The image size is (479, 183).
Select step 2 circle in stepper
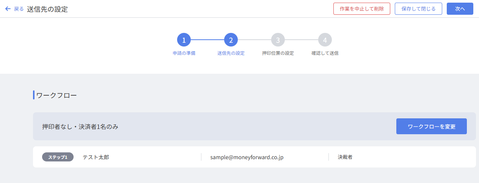231,40
